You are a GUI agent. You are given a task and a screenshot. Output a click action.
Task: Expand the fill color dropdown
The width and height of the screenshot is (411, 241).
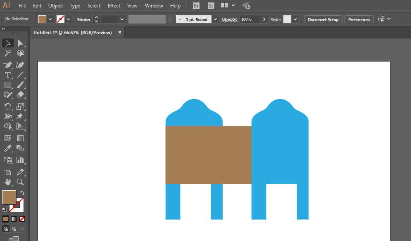[x=50, y=19]
